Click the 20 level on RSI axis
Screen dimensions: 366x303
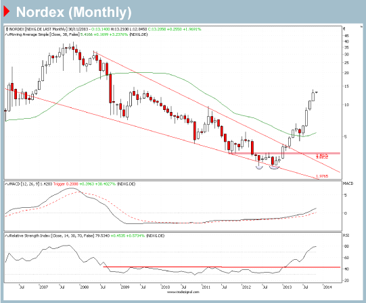pos(346,281)
